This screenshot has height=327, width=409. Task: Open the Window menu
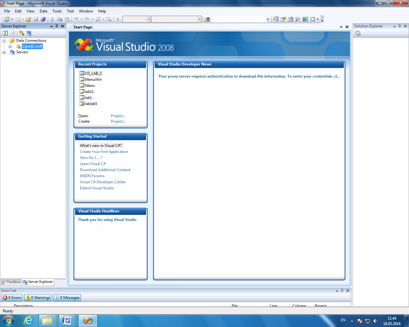point(86,11)
